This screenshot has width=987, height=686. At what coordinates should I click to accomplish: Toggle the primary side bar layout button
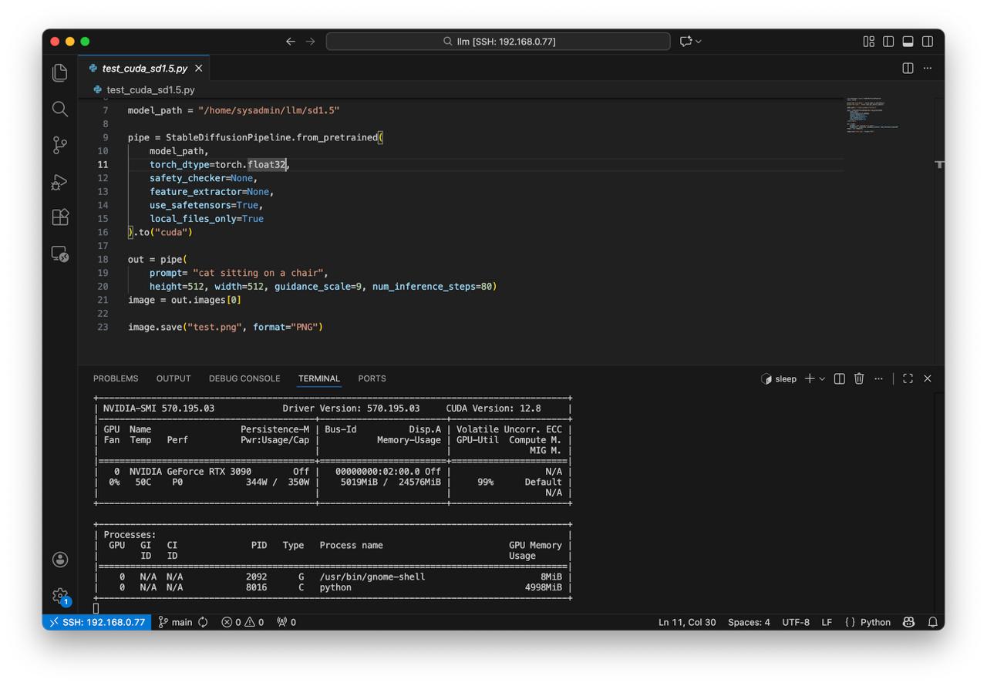tap(888, 42)
